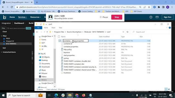Click the Explorer help icon
175x98 pixels.
pos(170,28)
